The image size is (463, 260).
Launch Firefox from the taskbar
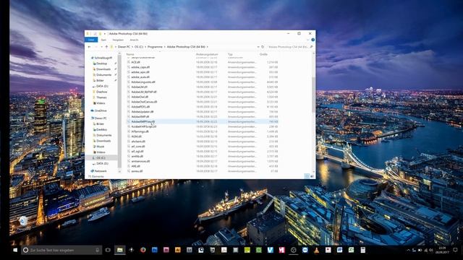click(x=143, y=250)
